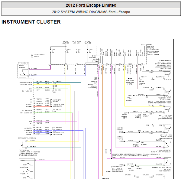Click 'INSTRUMENT CLUSTER (IC)' label under the connector block
181x179 pixels.
(x=27, y=138)
